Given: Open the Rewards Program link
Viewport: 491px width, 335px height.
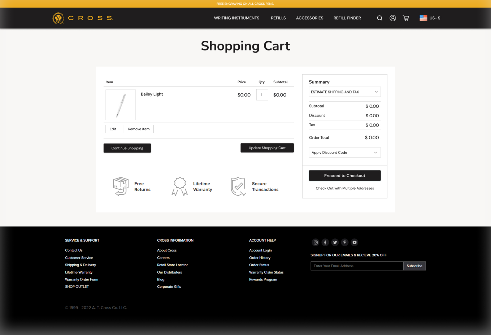Looking at the screenshot, I should point(263,279).
